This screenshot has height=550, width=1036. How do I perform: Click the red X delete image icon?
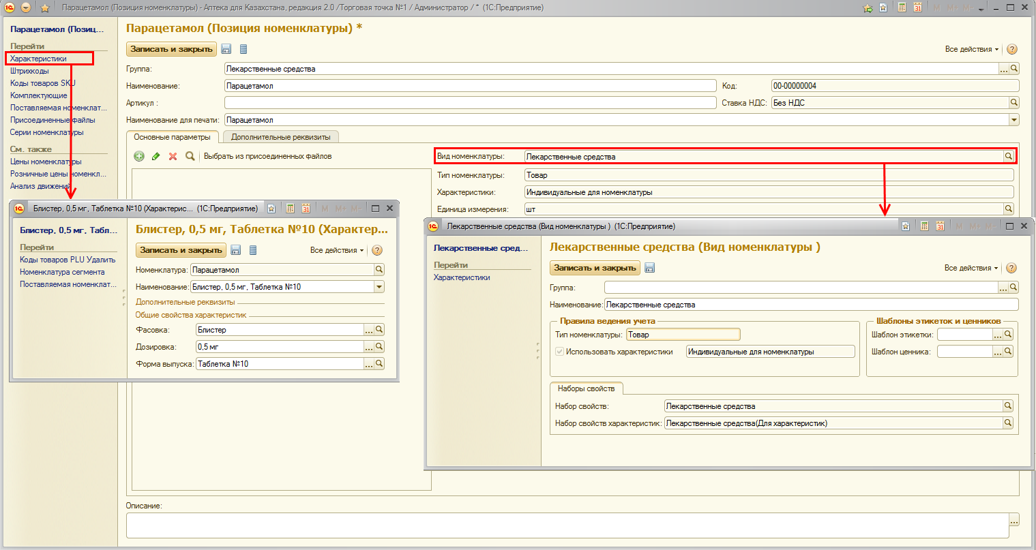(x=173, y=156)
